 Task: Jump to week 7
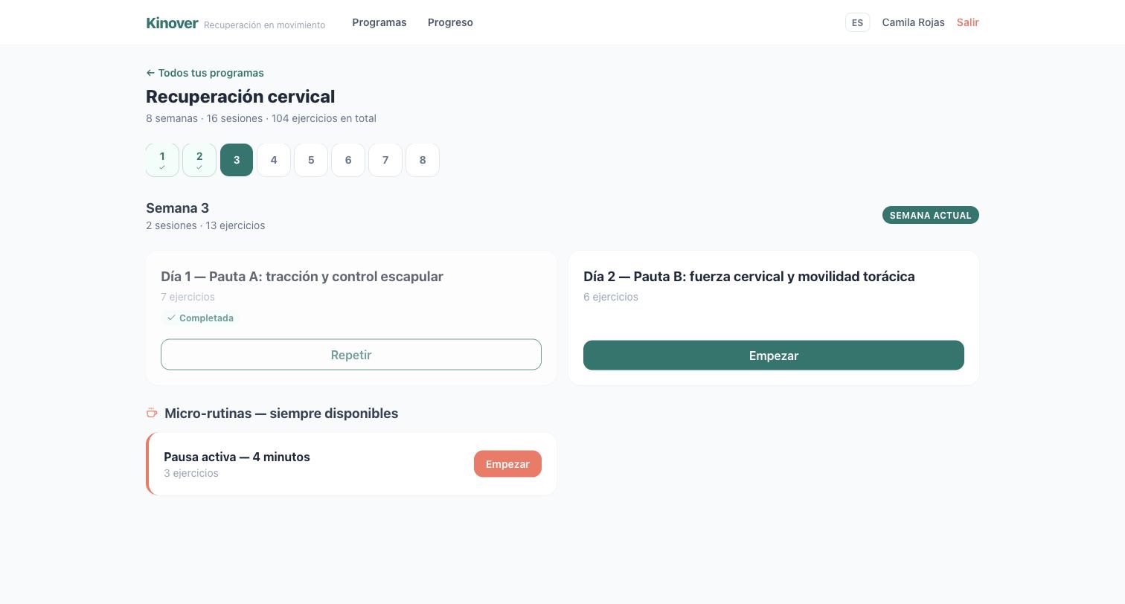385,160
